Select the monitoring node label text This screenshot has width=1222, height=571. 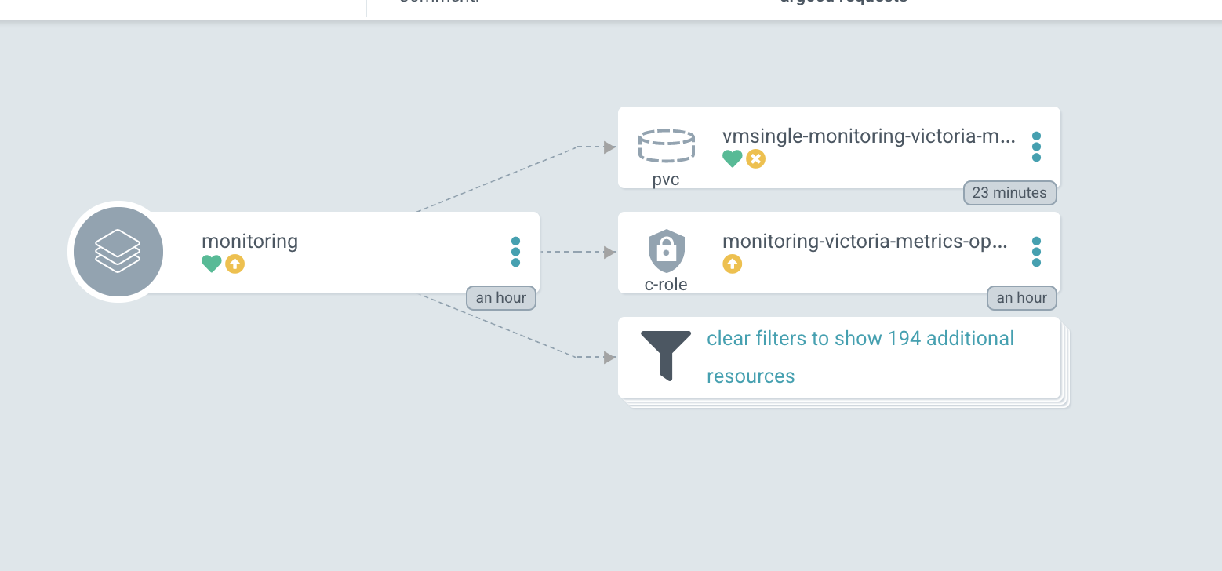(x=249, y=241)
